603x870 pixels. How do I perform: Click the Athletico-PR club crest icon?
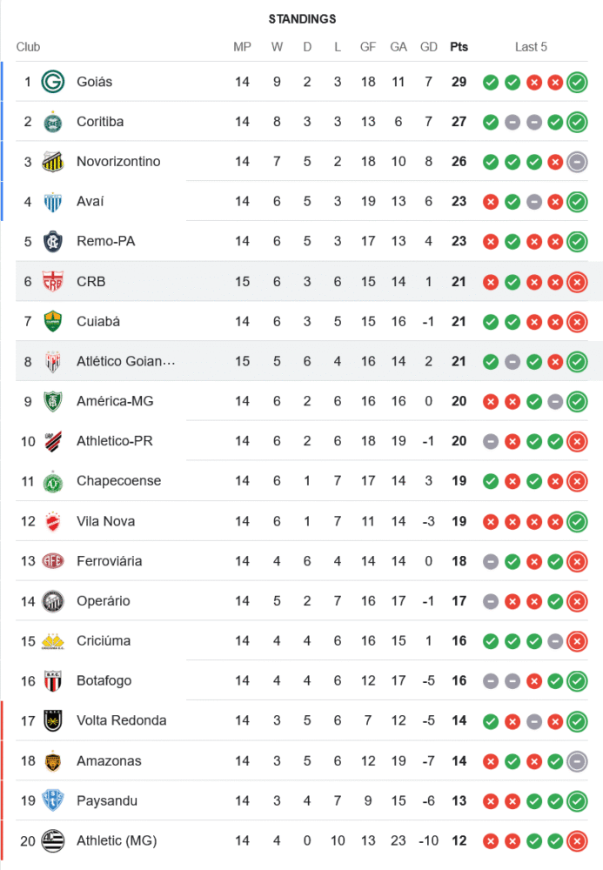53,441
